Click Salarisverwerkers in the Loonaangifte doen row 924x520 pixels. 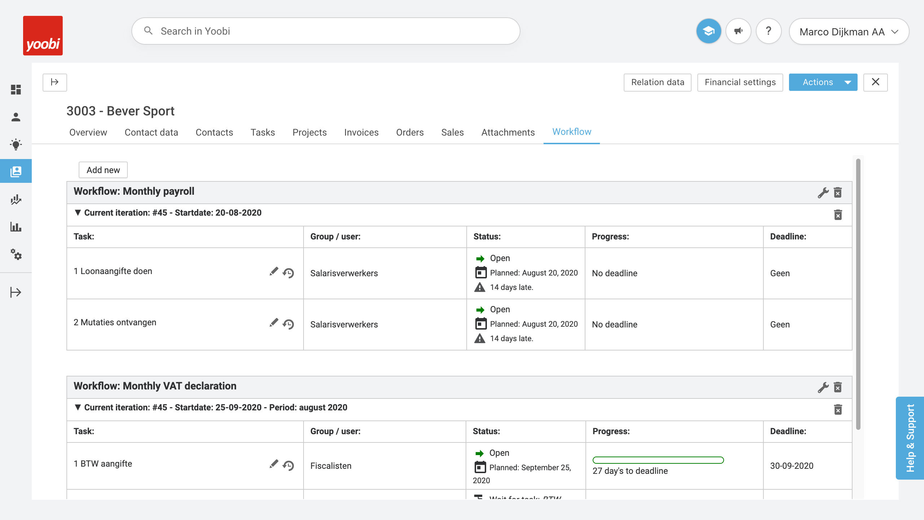pyautogui.click(x=344, y=273)
